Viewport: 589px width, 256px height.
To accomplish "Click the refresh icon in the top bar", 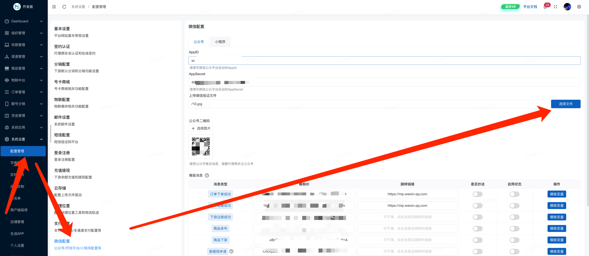I will 64,7.
